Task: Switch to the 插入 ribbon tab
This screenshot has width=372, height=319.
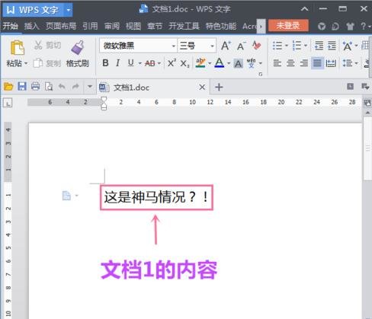Action: click(31, 26)
